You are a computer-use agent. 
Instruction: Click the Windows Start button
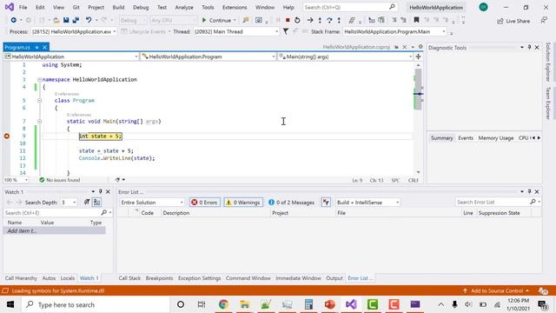click(10, 304)
